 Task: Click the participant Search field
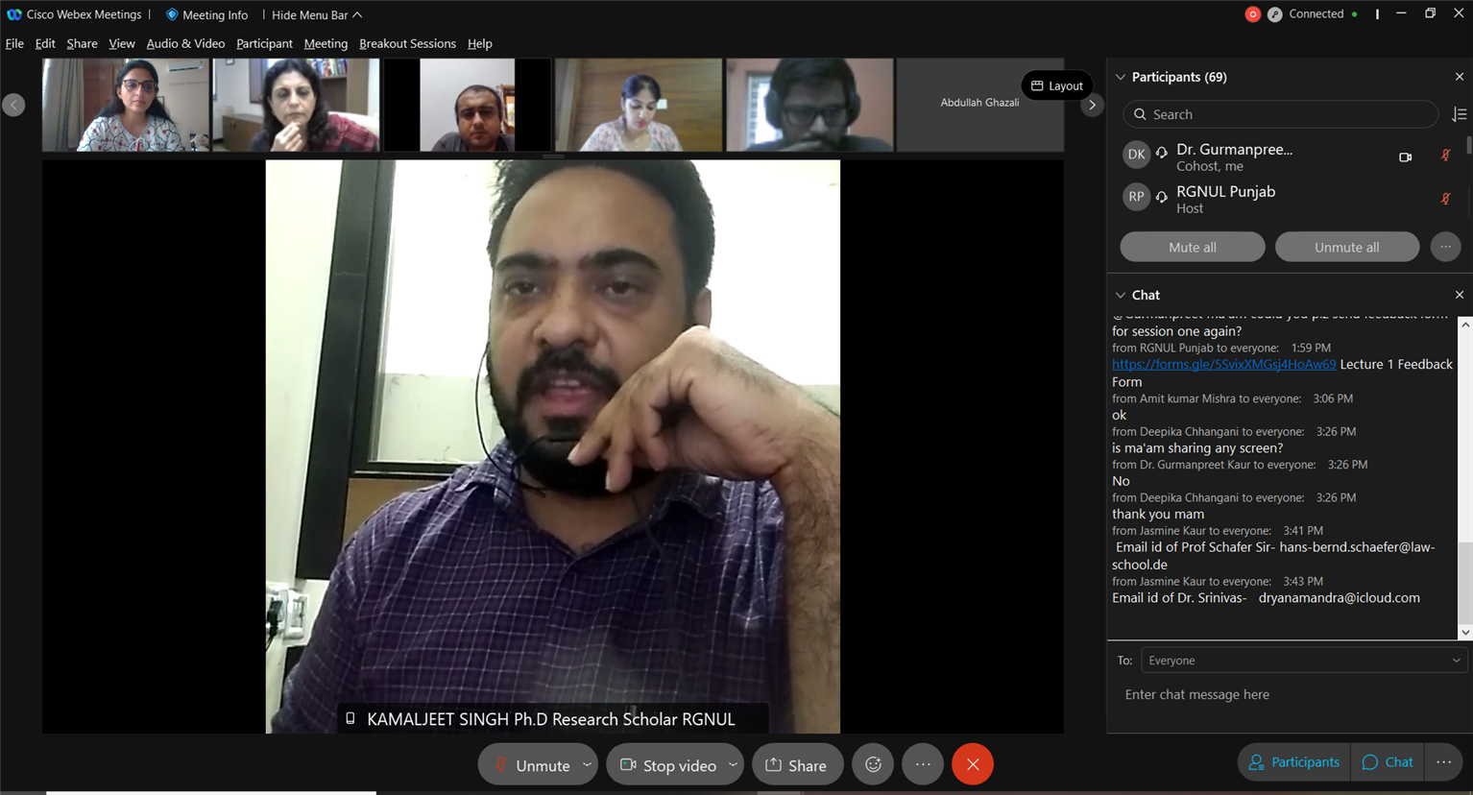pyautogui.click(x=1281, y=114)
